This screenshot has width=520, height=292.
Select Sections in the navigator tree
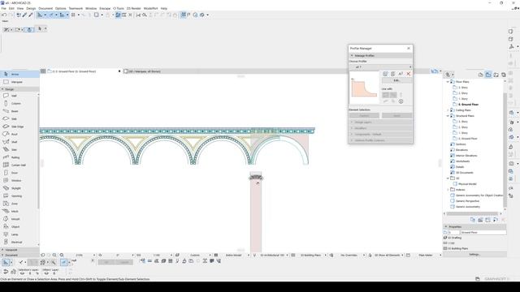(x=461, y=144)
